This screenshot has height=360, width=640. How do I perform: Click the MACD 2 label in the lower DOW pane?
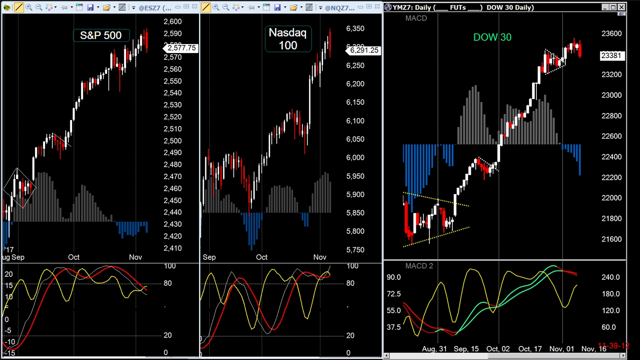click(x=419, y=266)
